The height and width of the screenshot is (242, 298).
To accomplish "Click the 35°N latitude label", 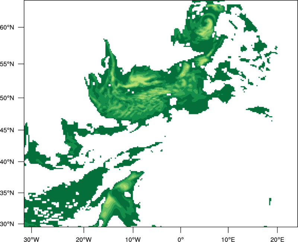I will [x=7, y=193].
